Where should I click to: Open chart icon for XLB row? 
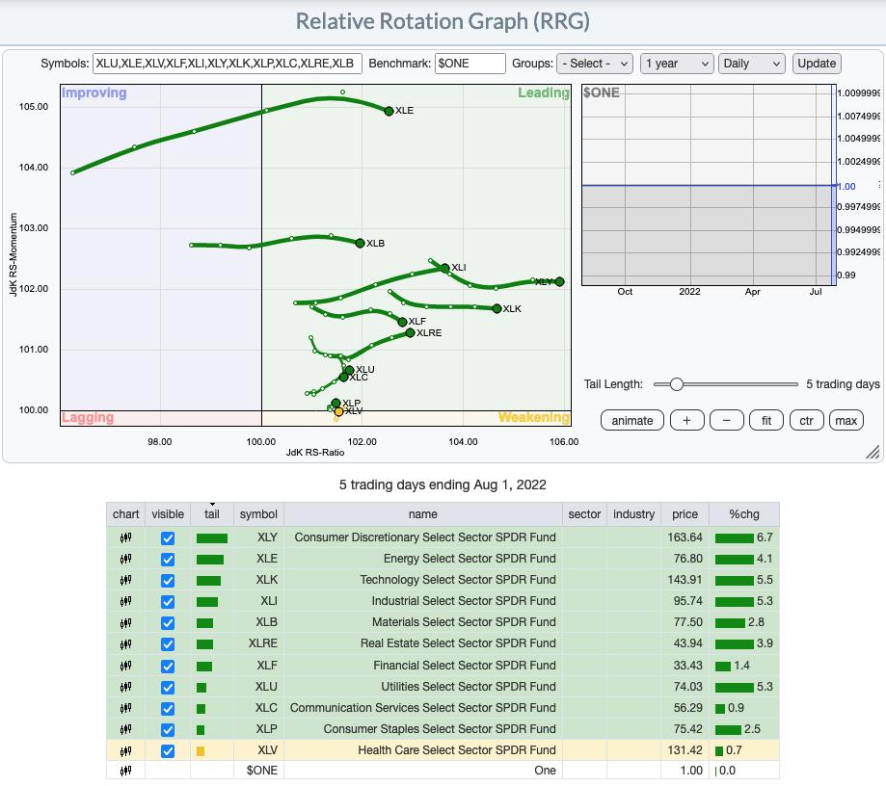pos(125,622)
